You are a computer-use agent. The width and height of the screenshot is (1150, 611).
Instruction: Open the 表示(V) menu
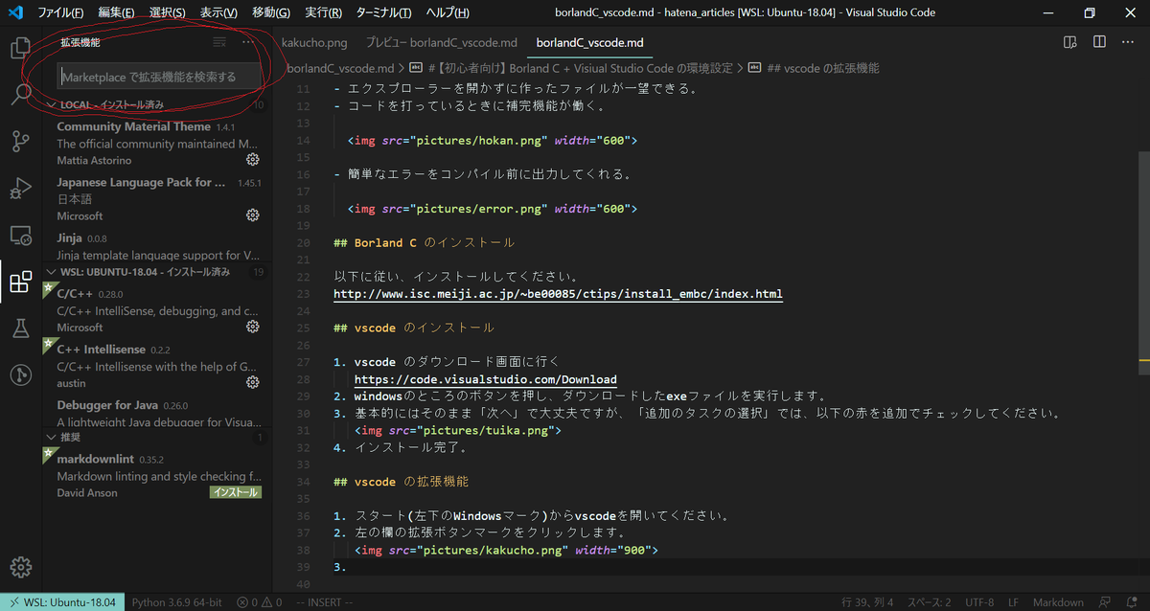coord(218,12)
